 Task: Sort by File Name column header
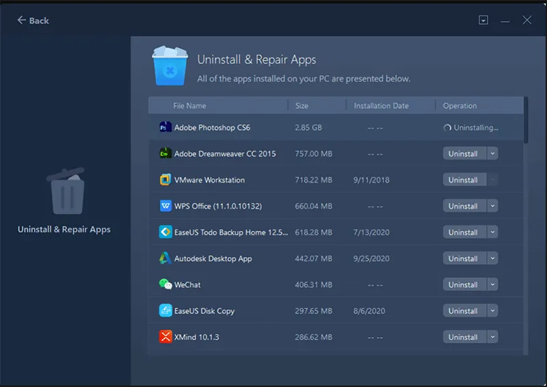[x=189, y=106]
